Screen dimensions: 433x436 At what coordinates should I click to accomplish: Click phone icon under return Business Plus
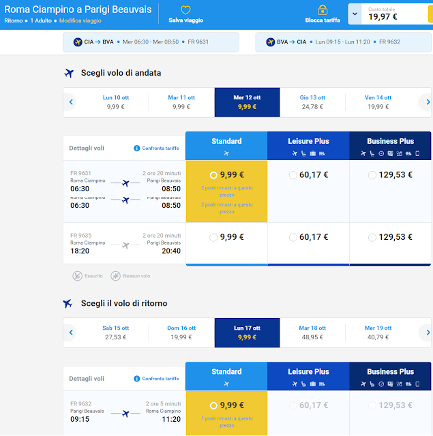(x=417, y=384)
